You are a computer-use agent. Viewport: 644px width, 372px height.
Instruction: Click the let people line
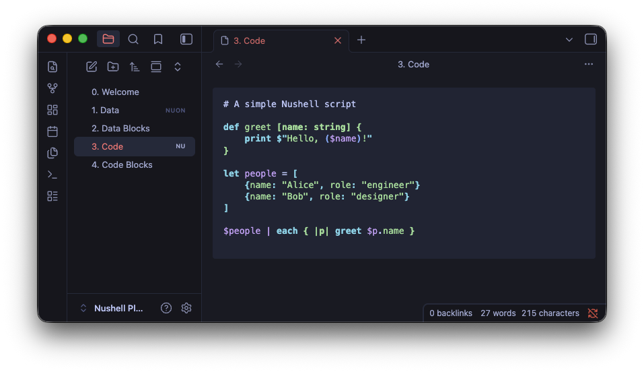[260, 174]
